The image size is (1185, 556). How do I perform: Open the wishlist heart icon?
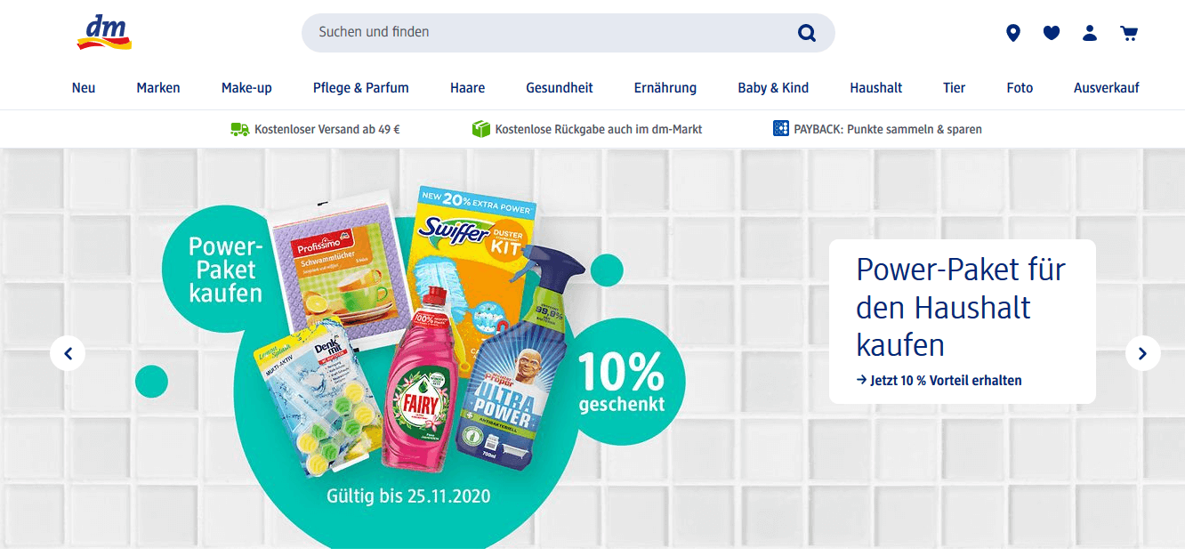(x=1052, y=33)
